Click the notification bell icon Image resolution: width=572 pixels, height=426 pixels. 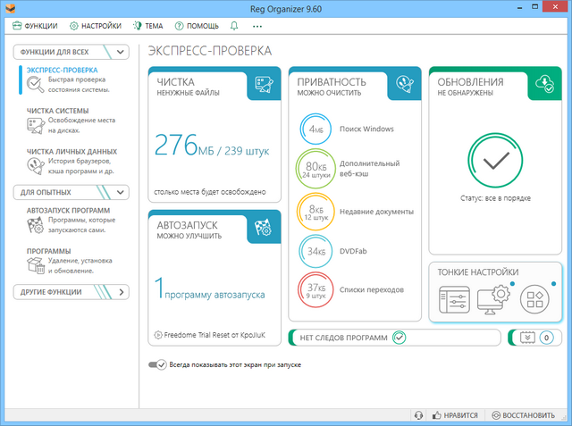point(234,26)
